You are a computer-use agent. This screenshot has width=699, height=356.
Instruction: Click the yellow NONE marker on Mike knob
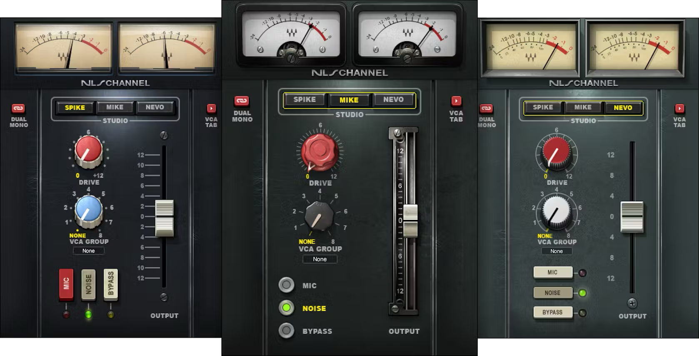pyautogui.click(x=307, y=242)
